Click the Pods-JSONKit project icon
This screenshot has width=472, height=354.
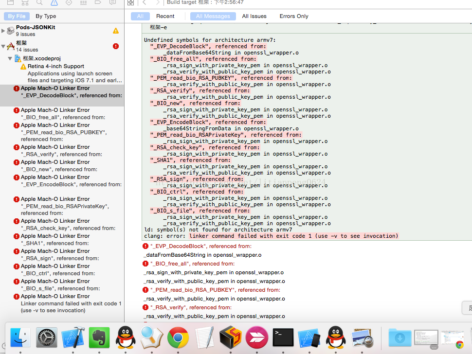coord(11,30)
